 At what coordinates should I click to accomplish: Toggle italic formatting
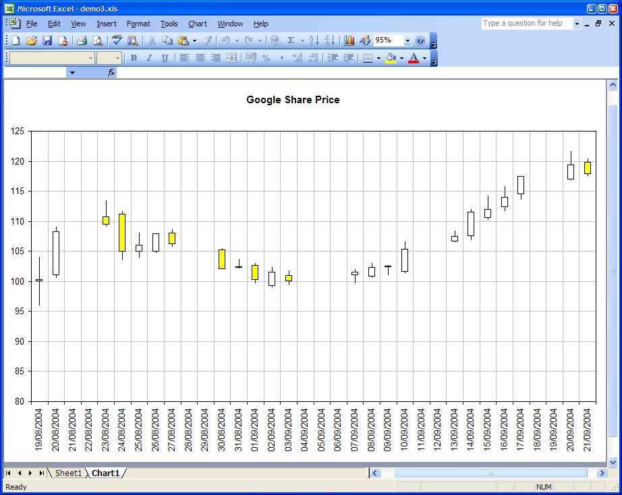point(150,58)
